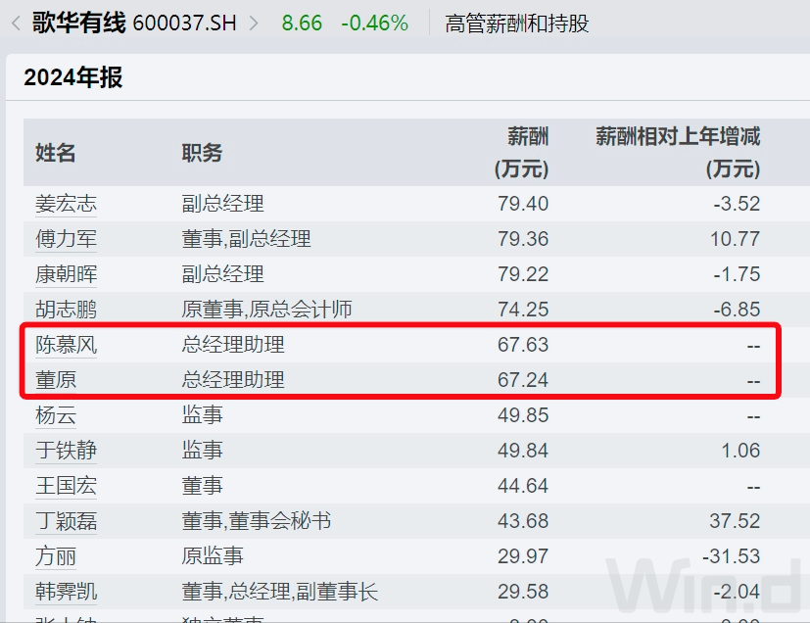The image size is (810, 623).
Task: Open executive profile 傅力军
Action: pos(66,239)
